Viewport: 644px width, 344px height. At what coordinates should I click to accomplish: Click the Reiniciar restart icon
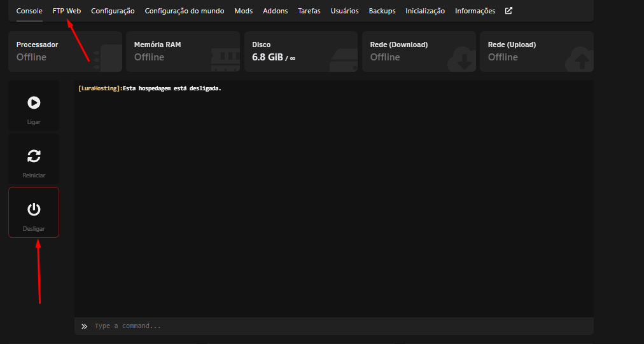click(34, 156)
